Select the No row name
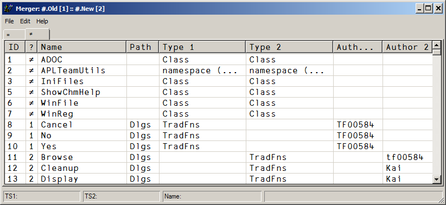The width and height of the screenshot is (446, 205). coord(46,136)
